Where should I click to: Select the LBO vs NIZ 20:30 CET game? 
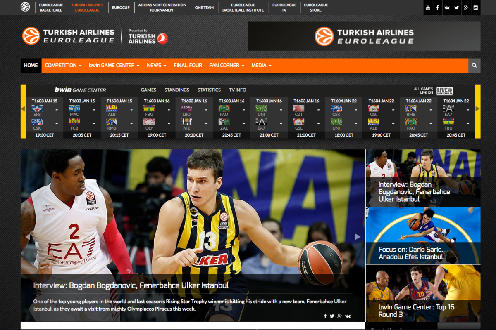point(194,118)
